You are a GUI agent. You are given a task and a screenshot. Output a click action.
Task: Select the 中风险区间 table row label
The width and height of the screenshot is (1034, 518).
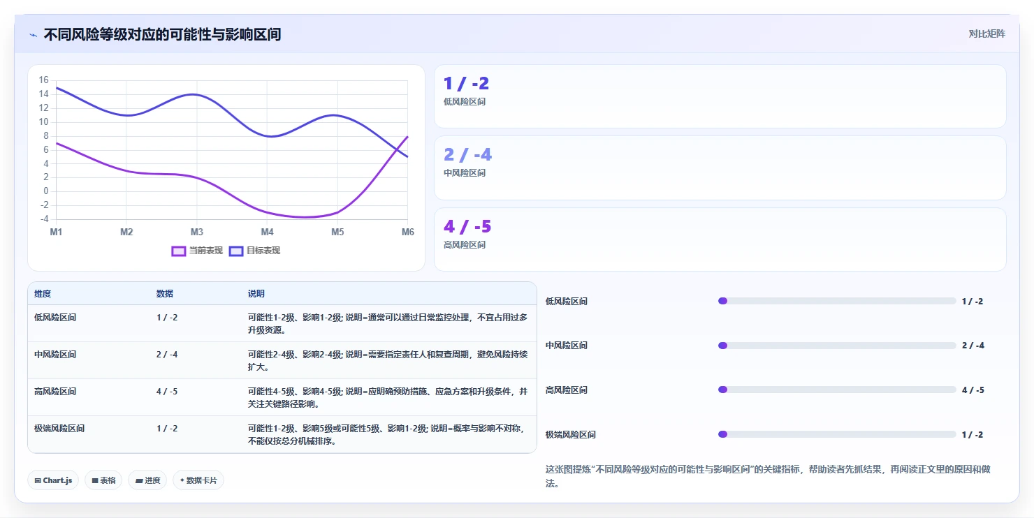(55, 354)
